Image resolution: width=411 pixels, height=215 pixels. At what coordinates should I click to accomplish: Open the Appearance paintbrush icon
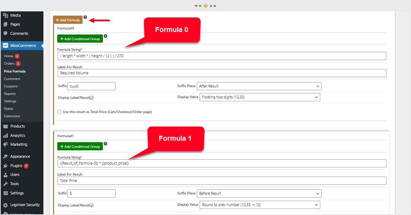tap(6, 156)
